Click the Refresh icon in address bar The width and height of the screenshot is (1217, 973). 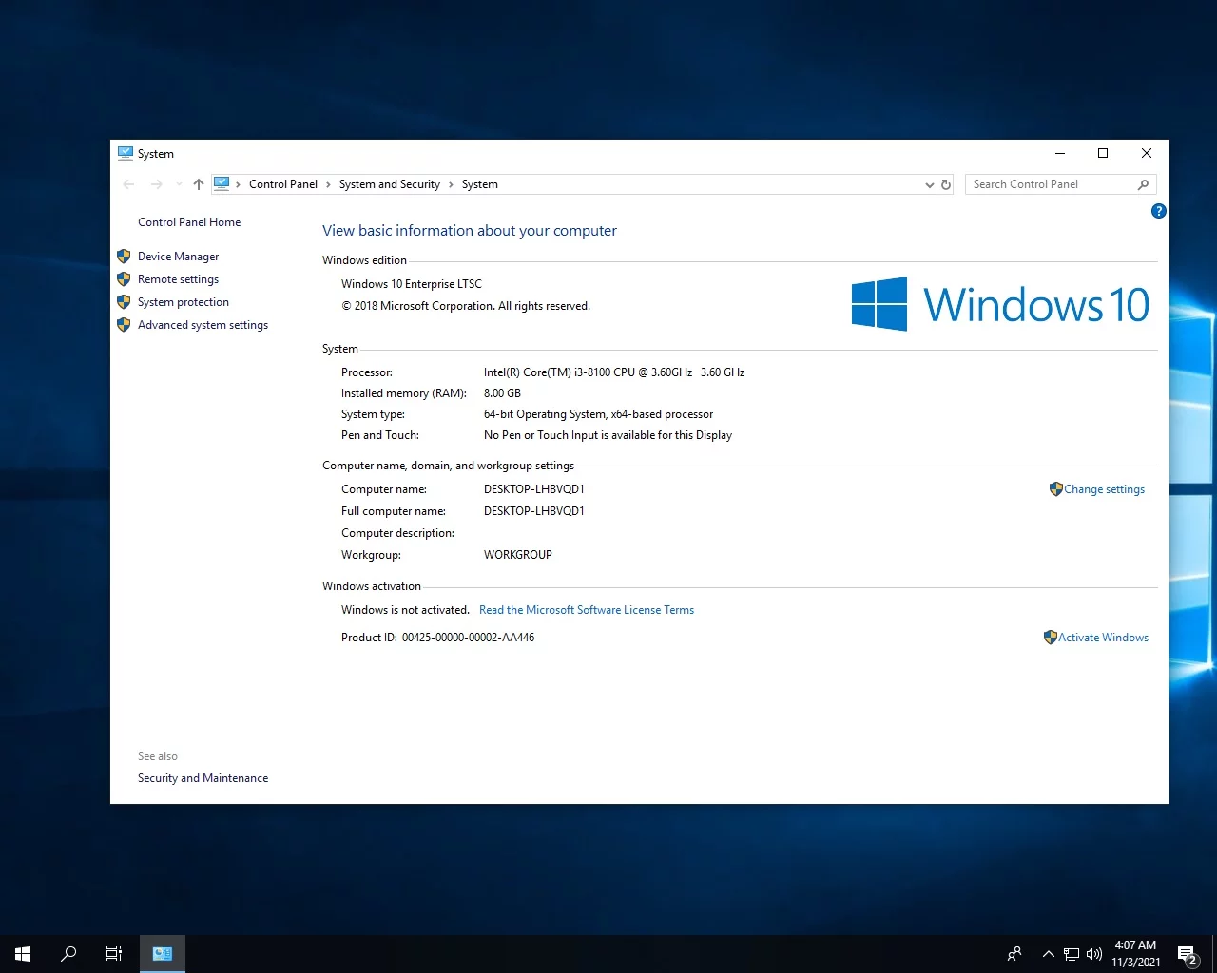(946, 184)
